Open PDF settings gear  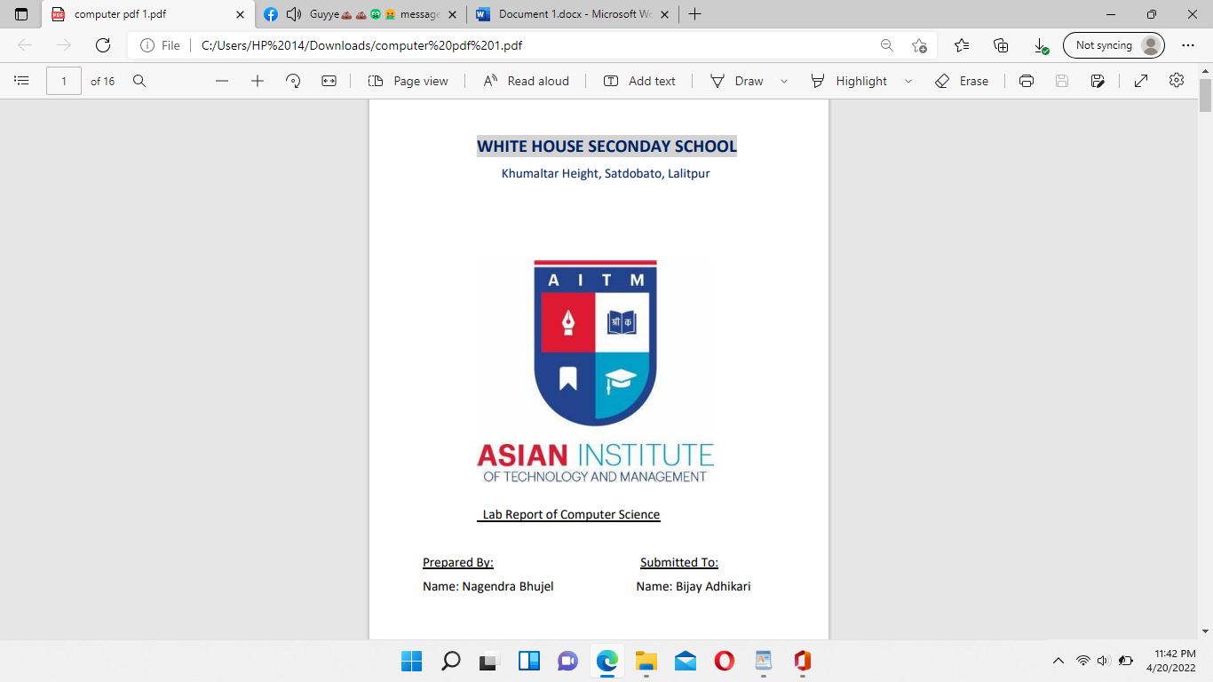click(1177, 81)
